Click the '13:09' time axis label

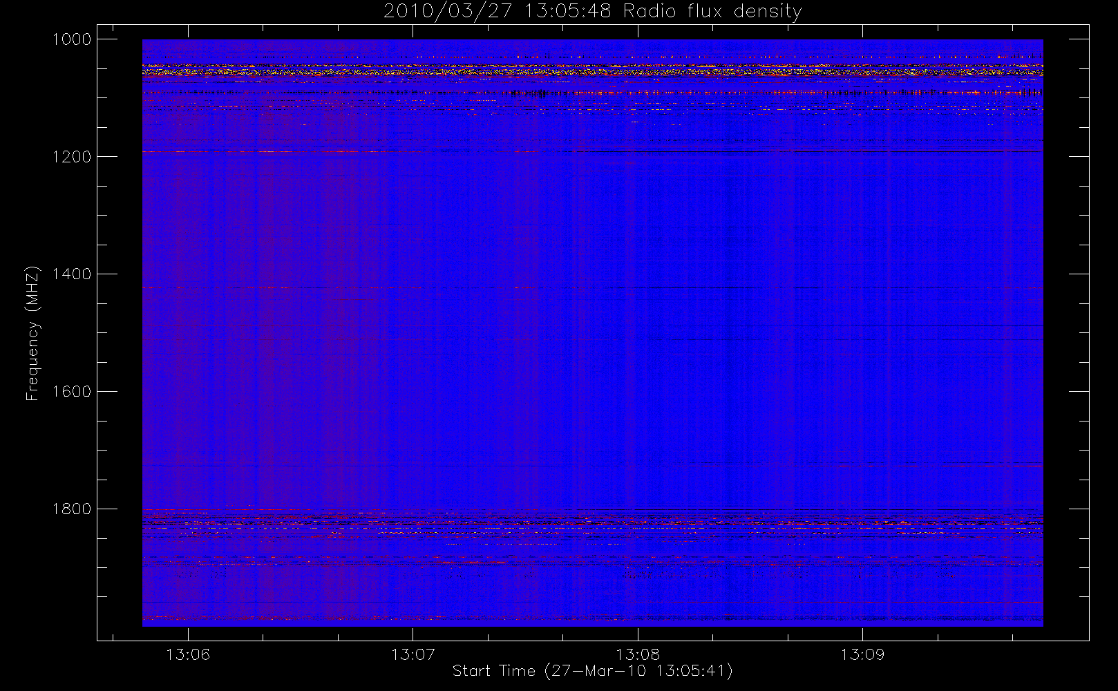(x=862, y=654)
